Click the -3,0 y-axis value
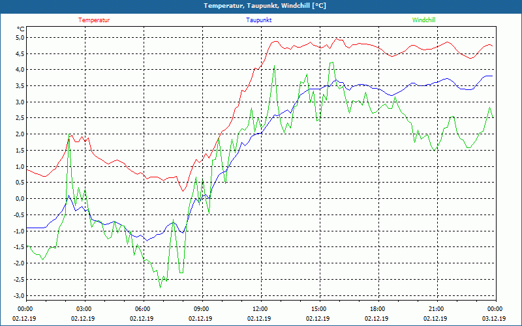Screen dimensions: 522x326 20,295
